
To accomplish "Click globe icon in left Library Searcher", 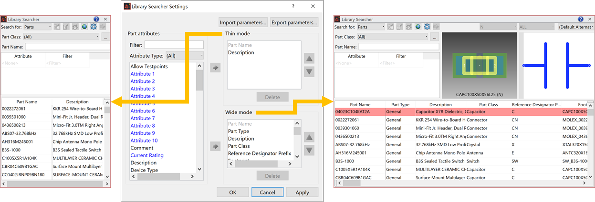I will (x=84, y=27).
